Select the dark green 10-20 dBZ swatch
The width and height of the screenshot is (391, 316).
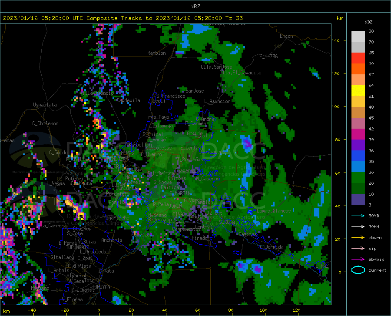click(x=358, y=189)
